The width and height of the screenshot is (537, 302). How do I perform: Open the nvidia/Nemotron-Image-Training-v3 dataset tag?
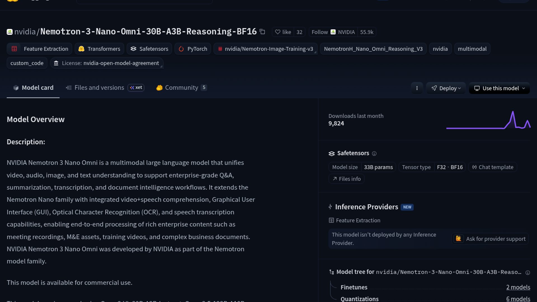tap(265, 49)
